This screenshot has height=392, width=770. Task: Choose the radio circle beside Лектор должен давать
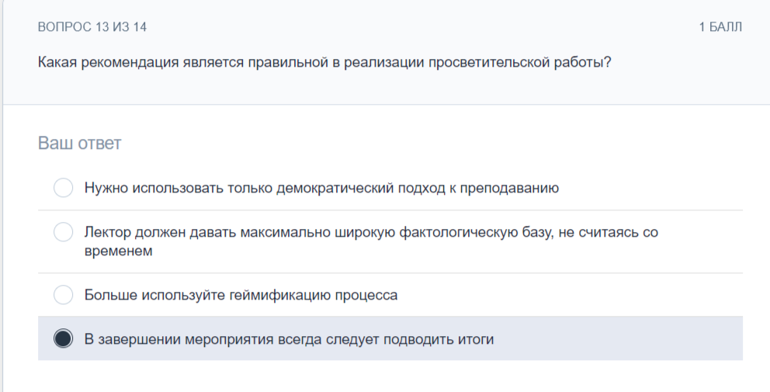click(64, 232)
